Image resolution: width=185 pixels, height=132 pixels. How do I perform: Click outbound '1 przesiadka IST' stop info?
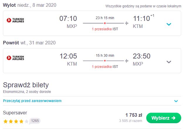pos(105,29)
